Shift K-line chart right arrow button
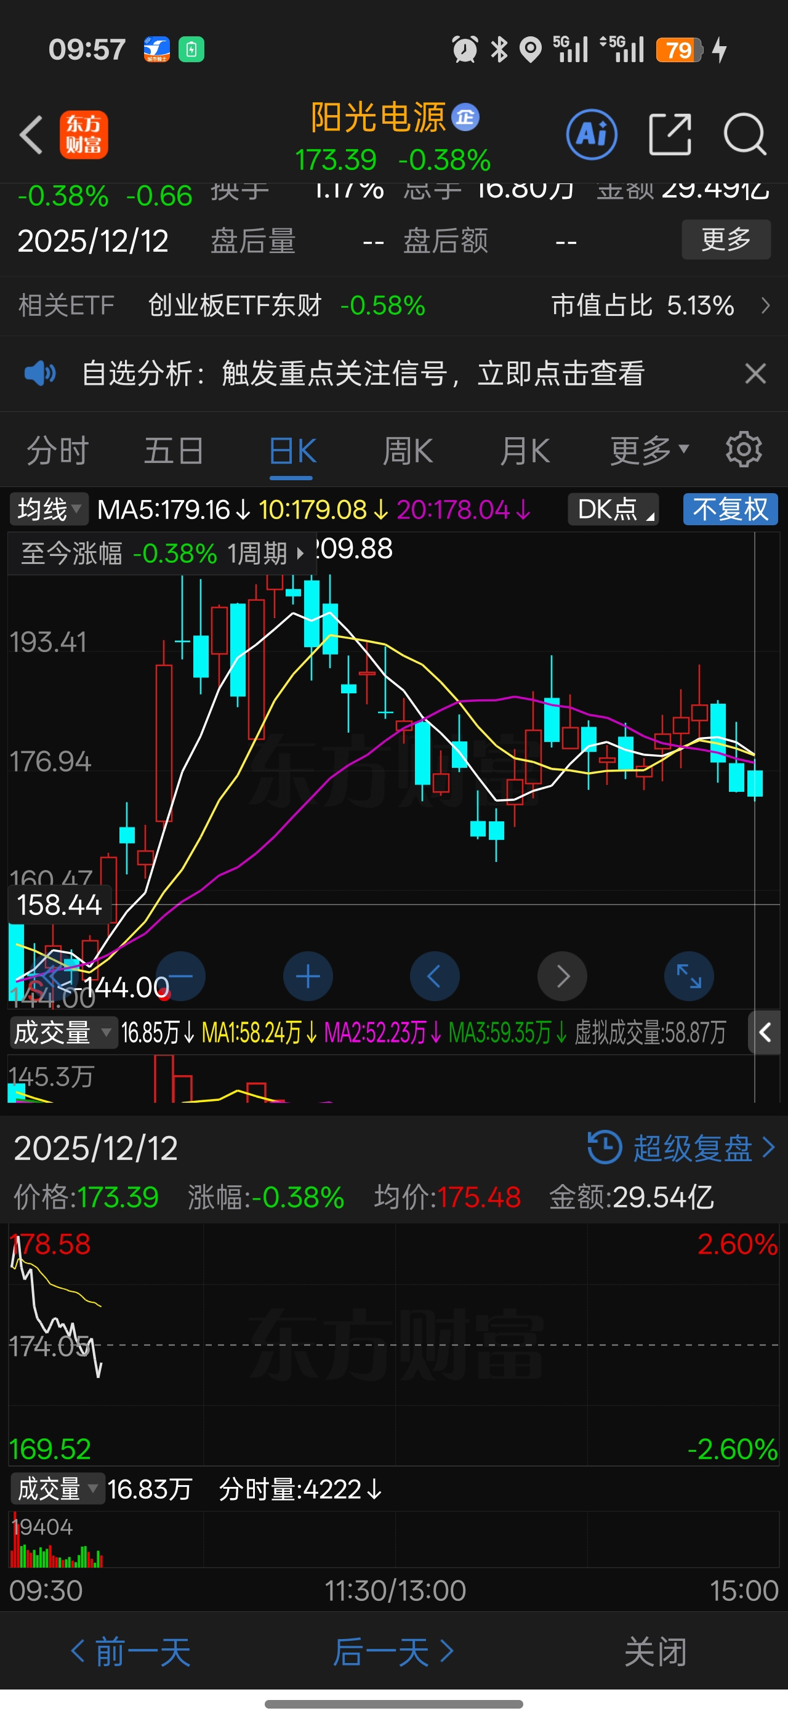788x1724 pixels. pyautogui.click(x=563, y=977)
